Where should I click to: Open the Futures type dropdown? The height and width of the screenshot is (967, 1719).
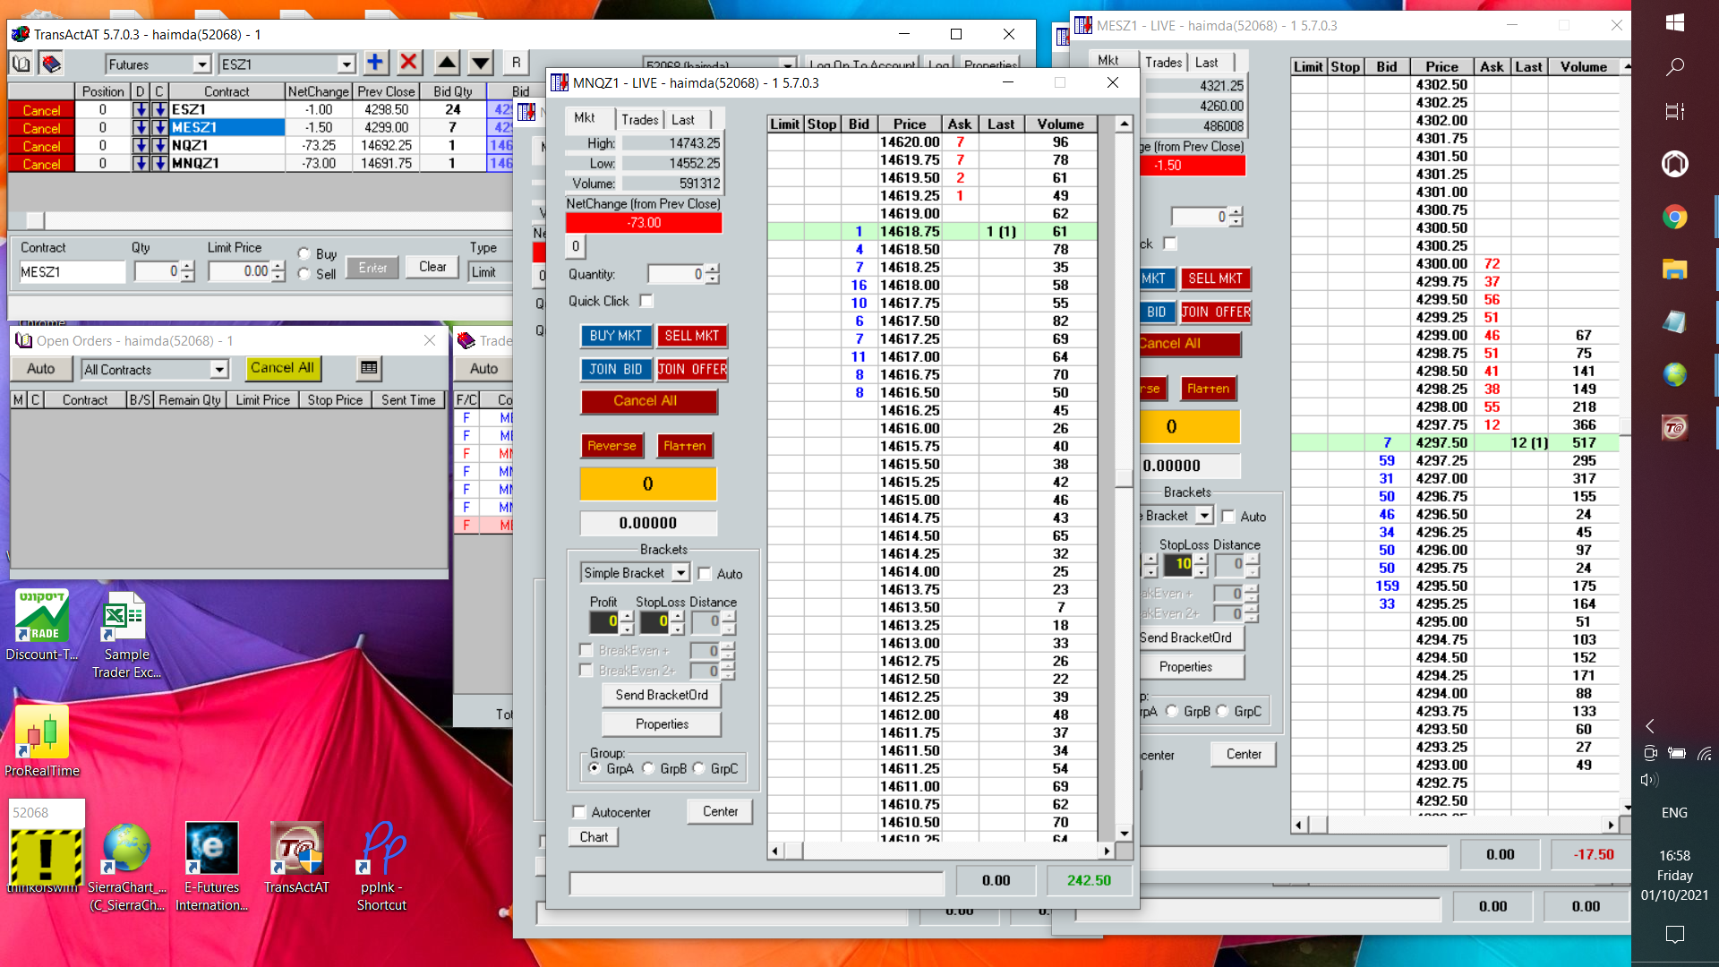(201, 64)
